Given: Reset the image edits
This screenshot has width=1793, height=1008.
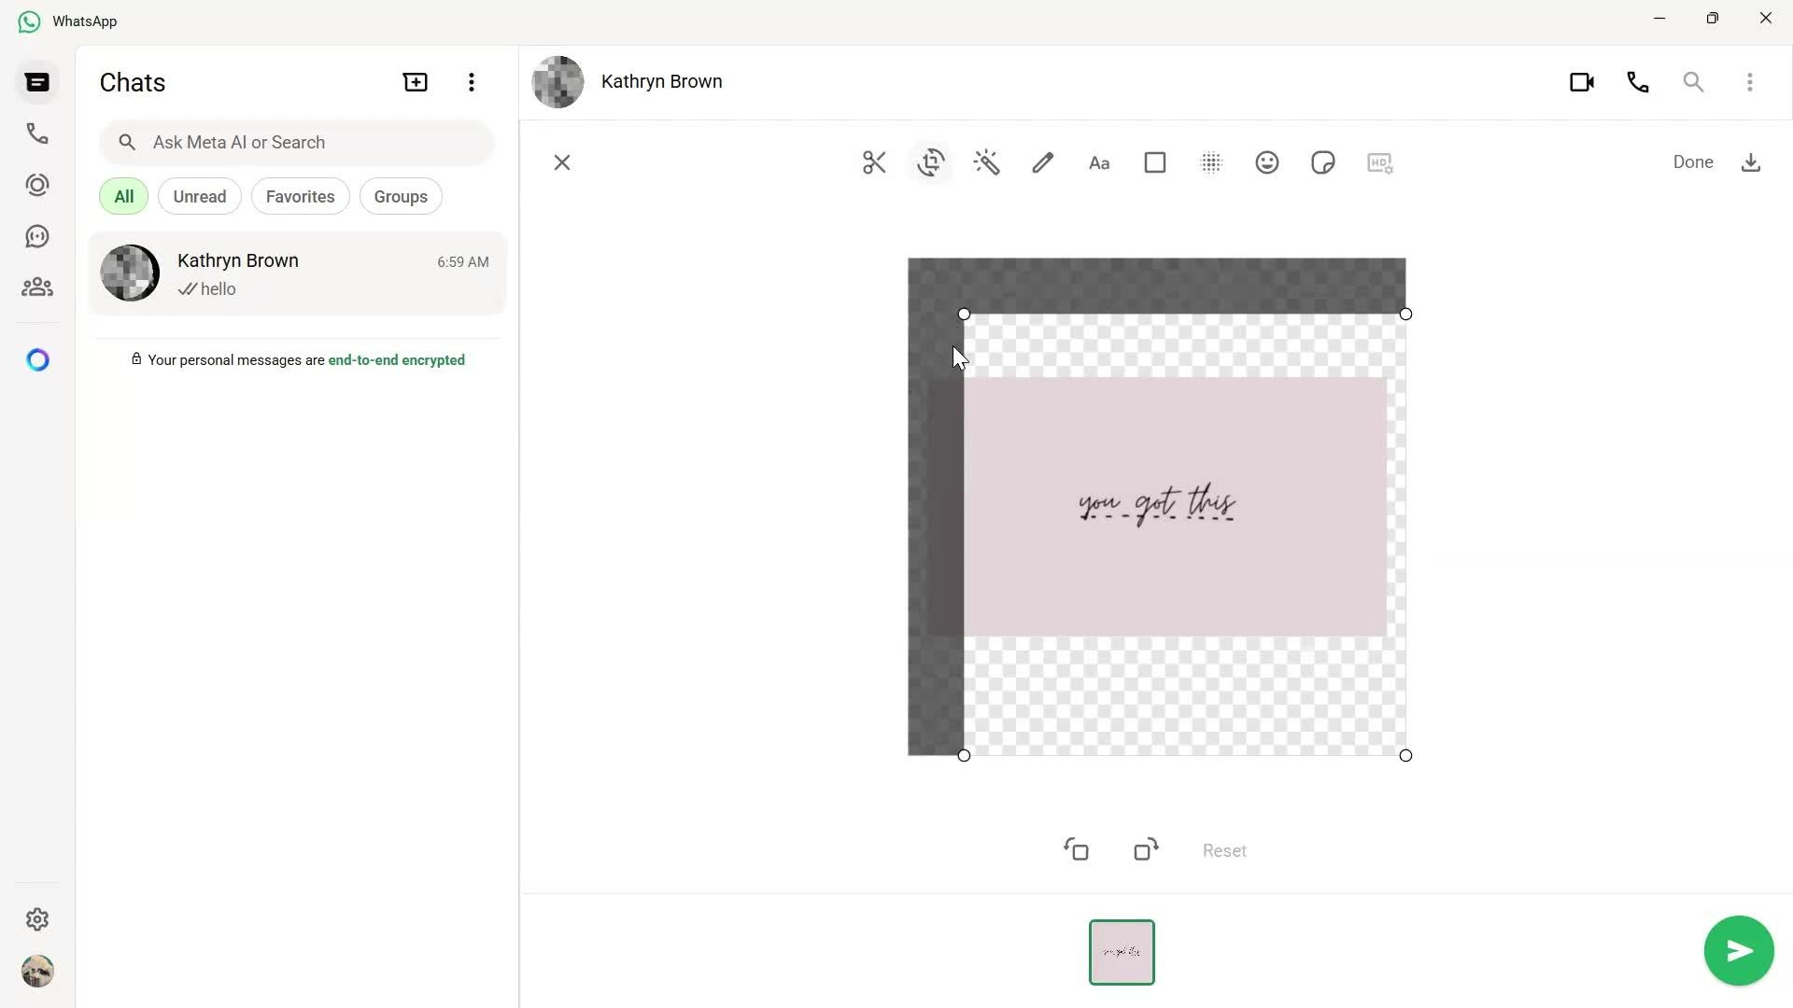Looking at the screenshot, I should pyautogui.click(x=1223, y=850).
